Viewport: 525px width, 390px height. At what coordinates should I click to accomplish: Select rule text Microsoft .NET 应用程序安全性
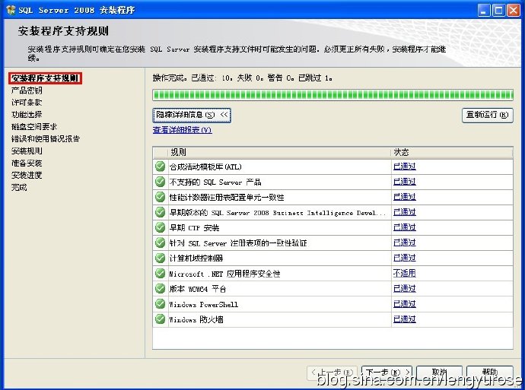[224, 274]
